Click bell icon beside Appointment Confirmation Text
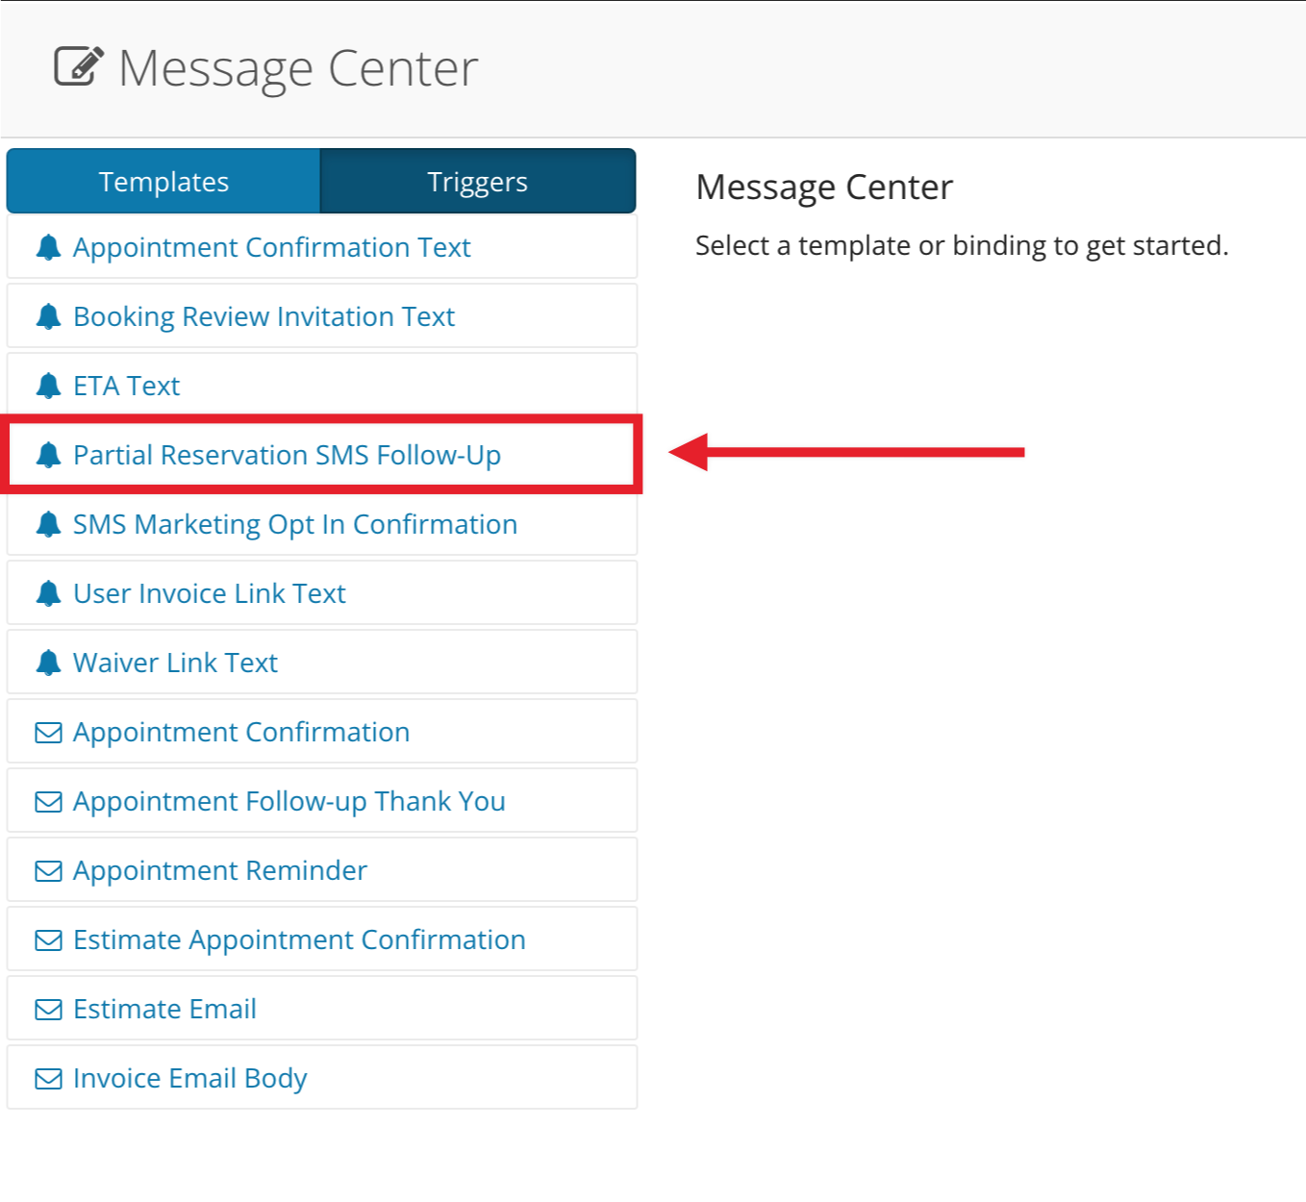 [x=48, y=247]
